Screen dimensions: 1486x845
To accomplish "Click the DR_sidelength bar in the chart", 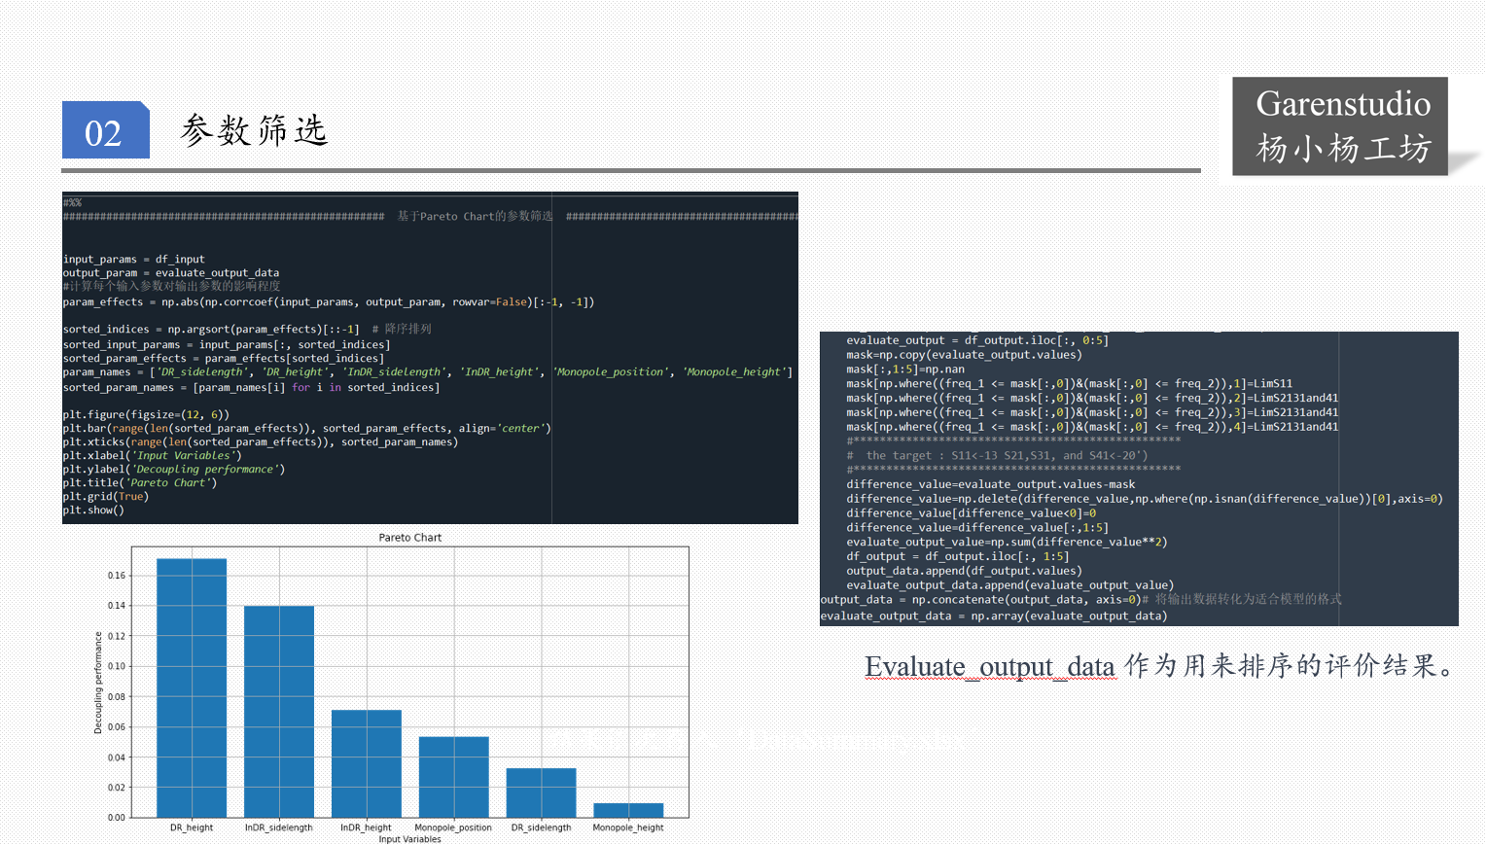I will click(x=542, y=793).
